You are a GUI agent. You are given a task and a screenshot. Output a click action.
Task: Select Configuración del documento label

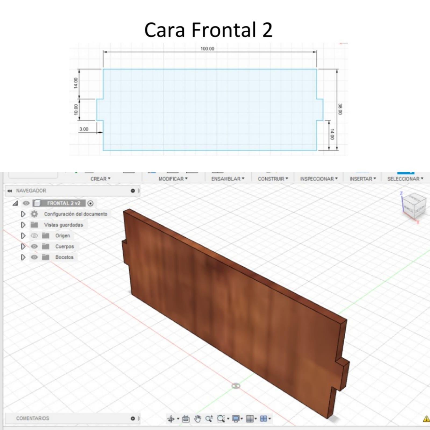coord(76,214)
